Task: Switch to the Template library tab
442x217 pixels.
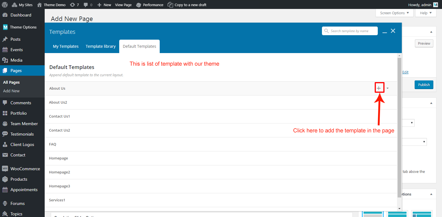Action: click(x=101, y=46)
